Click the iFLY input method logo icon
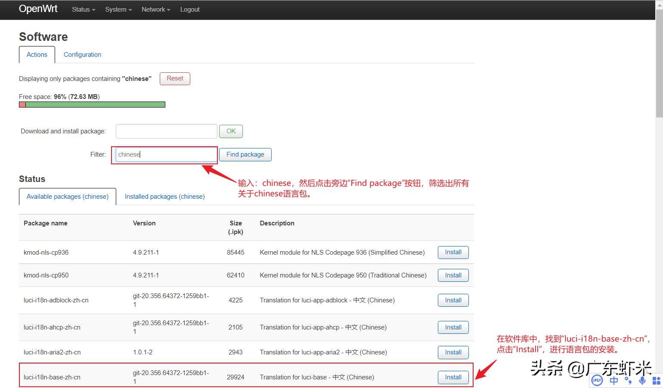Screen dimensions: 663x388 click(597, 380)
